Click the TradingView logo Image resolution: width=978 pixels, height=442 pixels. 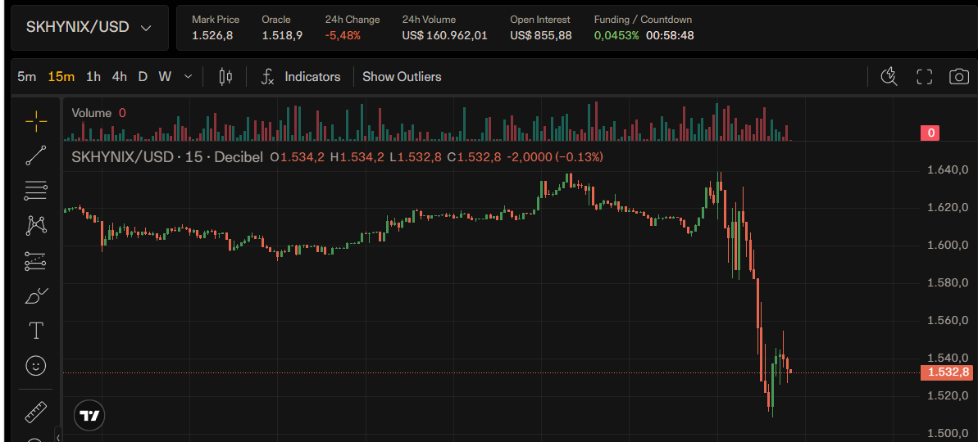coord(90,415)
